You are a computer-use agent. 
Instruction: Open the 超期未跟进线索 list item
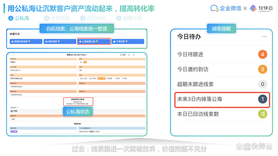pyautogui.click(x=222, y=84)
